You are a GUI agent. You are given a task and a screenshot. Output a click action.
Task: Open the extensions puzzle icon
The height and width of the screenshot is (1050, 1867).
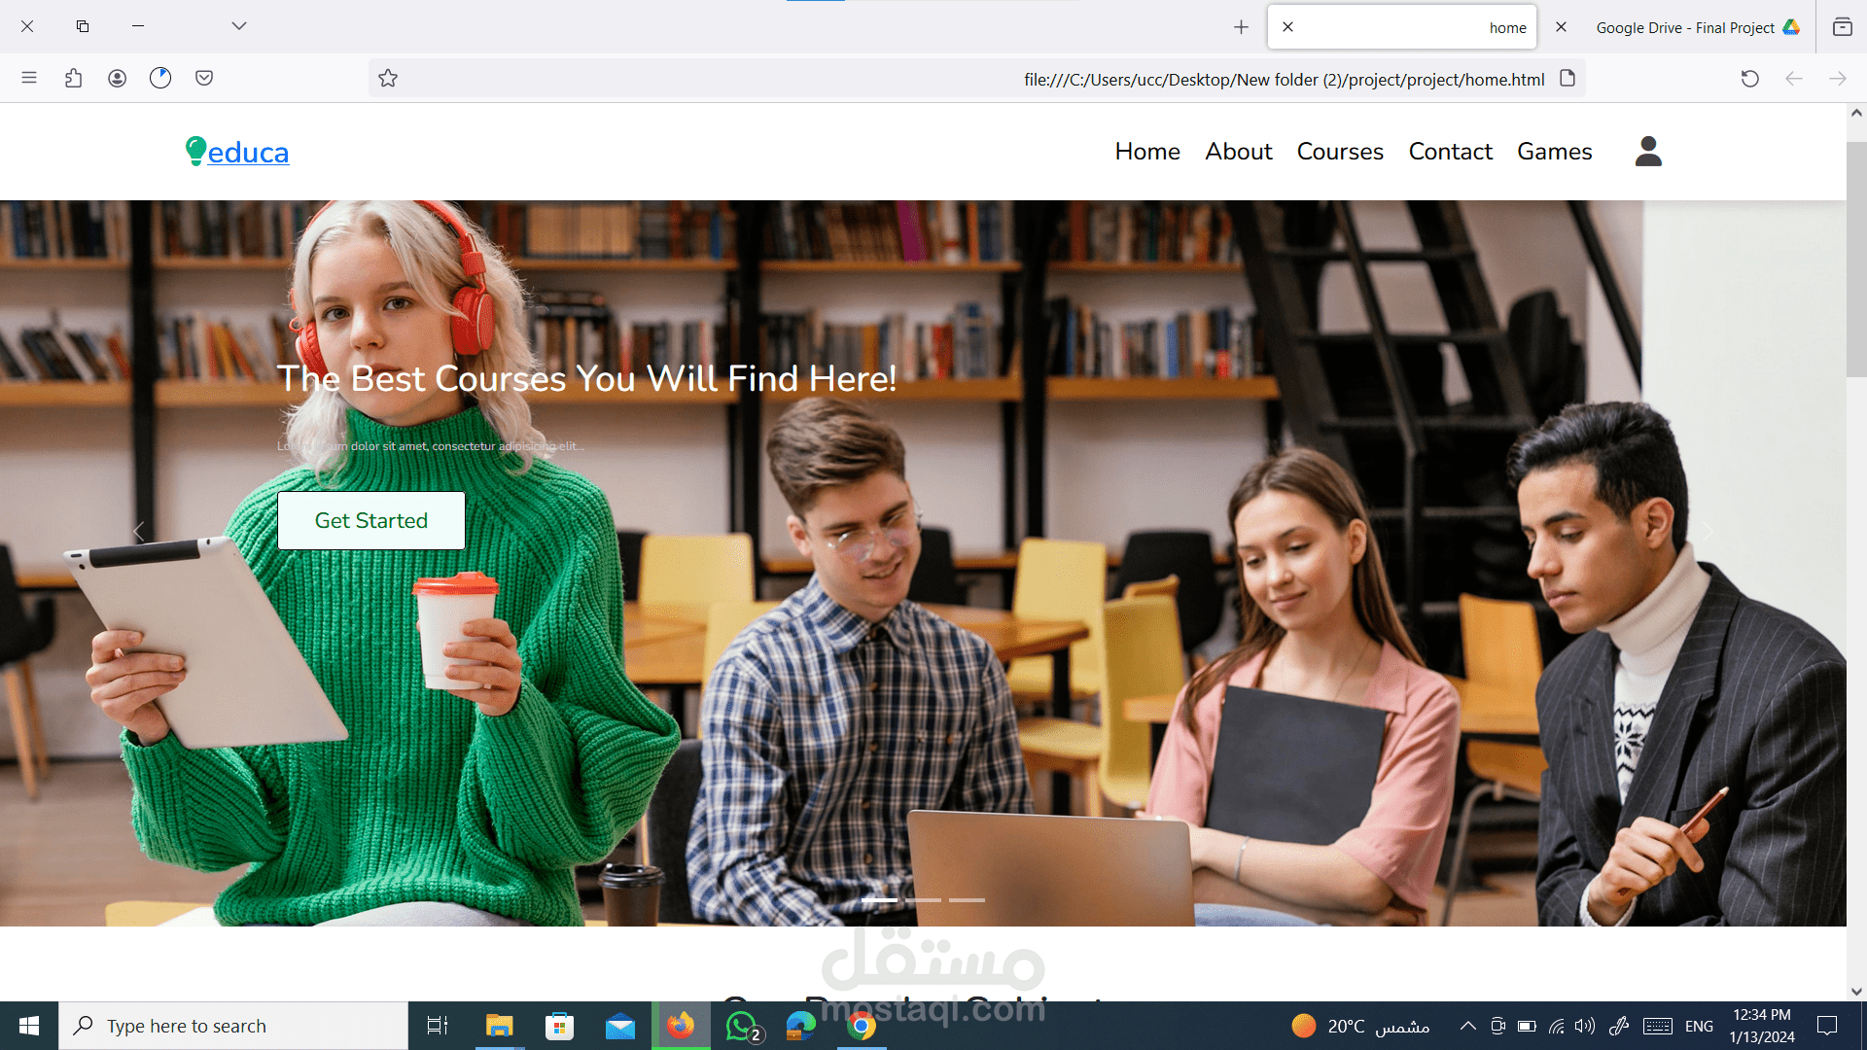pos(73,78)
